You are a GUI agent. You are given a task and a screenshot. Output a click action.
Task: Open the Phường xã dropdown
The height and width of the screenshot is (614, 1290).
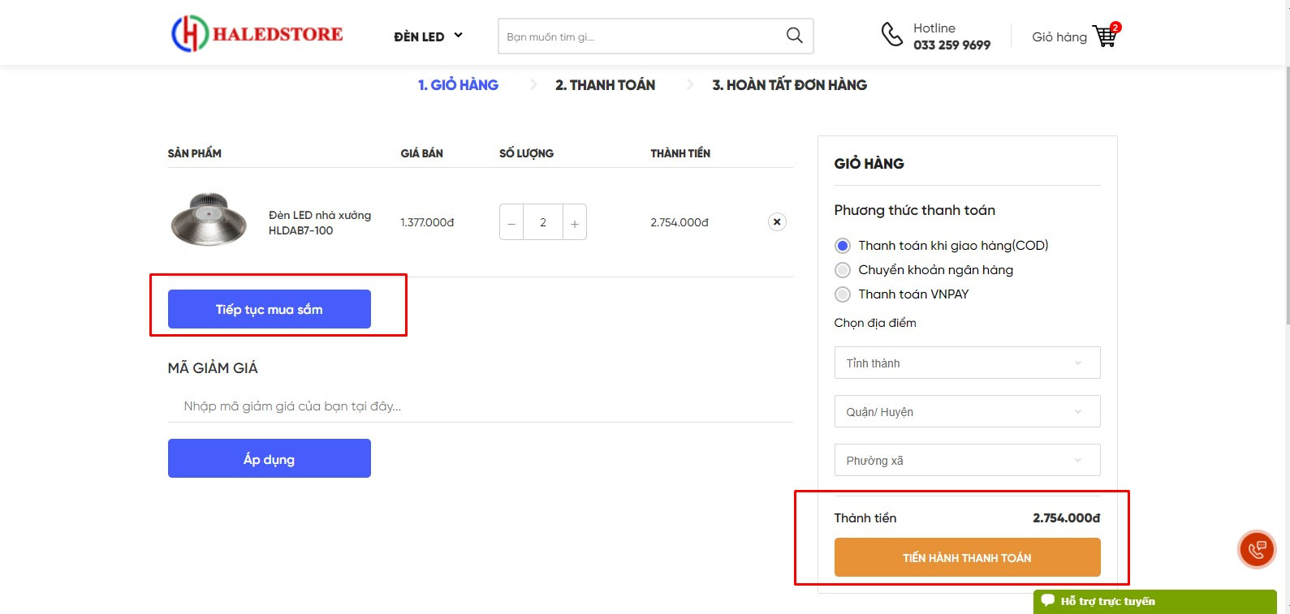(966, 461)
